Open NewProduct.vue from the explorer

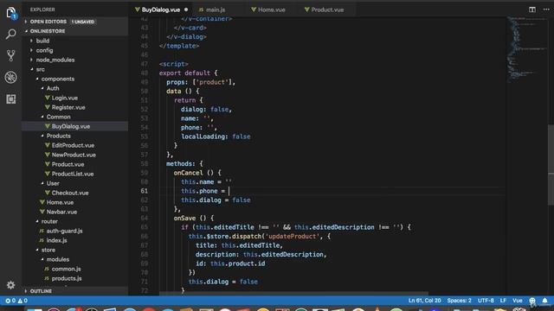pyautogui.click(x=75, y=155)
